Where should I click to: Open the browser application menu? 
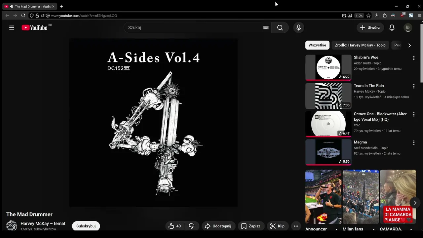[x=419, y=16]
